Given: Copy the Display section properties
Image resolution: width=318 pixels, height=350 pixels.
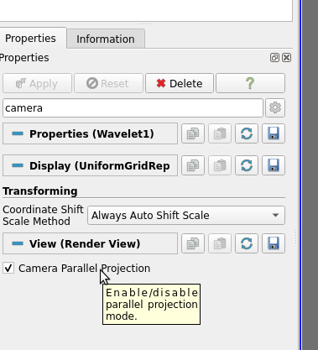Looking at the screenshot, I should point(193,165).
